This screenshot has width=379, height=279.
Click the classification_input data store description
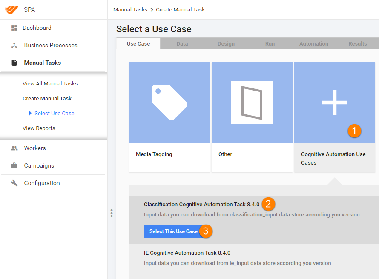click(x=252, y=214)
